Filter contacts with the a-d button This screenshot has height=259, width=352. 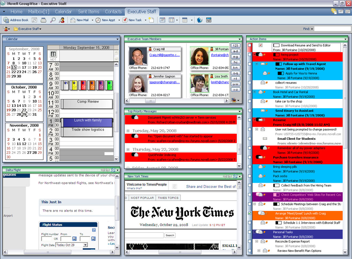coord(235,51)
